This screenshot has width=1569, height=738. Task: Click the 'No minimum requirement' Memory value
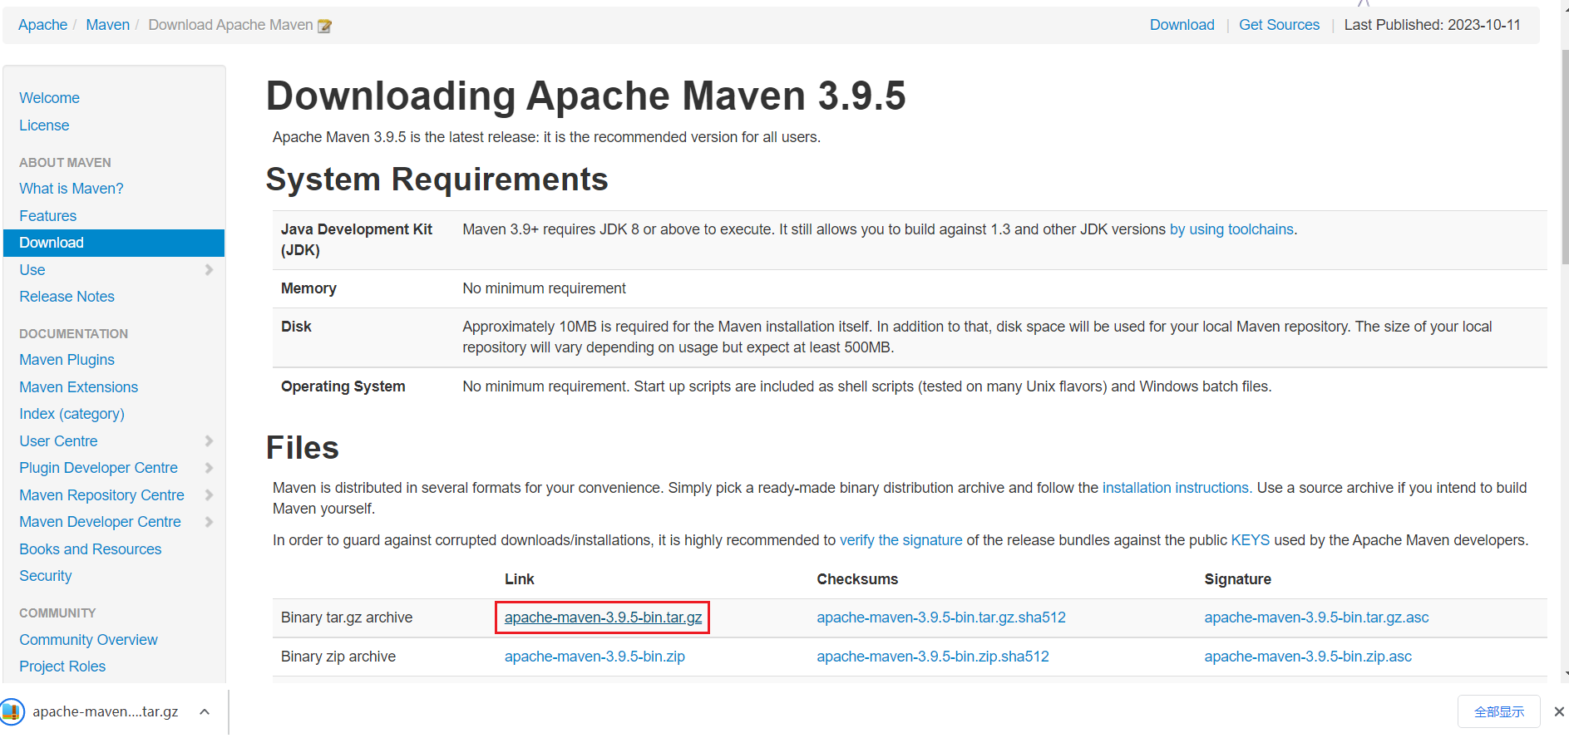pyautogui.click(x=544, y=288)
